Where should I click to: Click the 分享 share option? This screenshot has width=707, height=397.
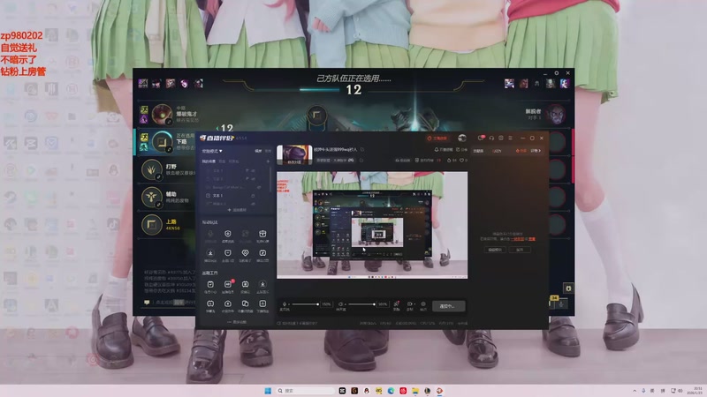(461, 149)
